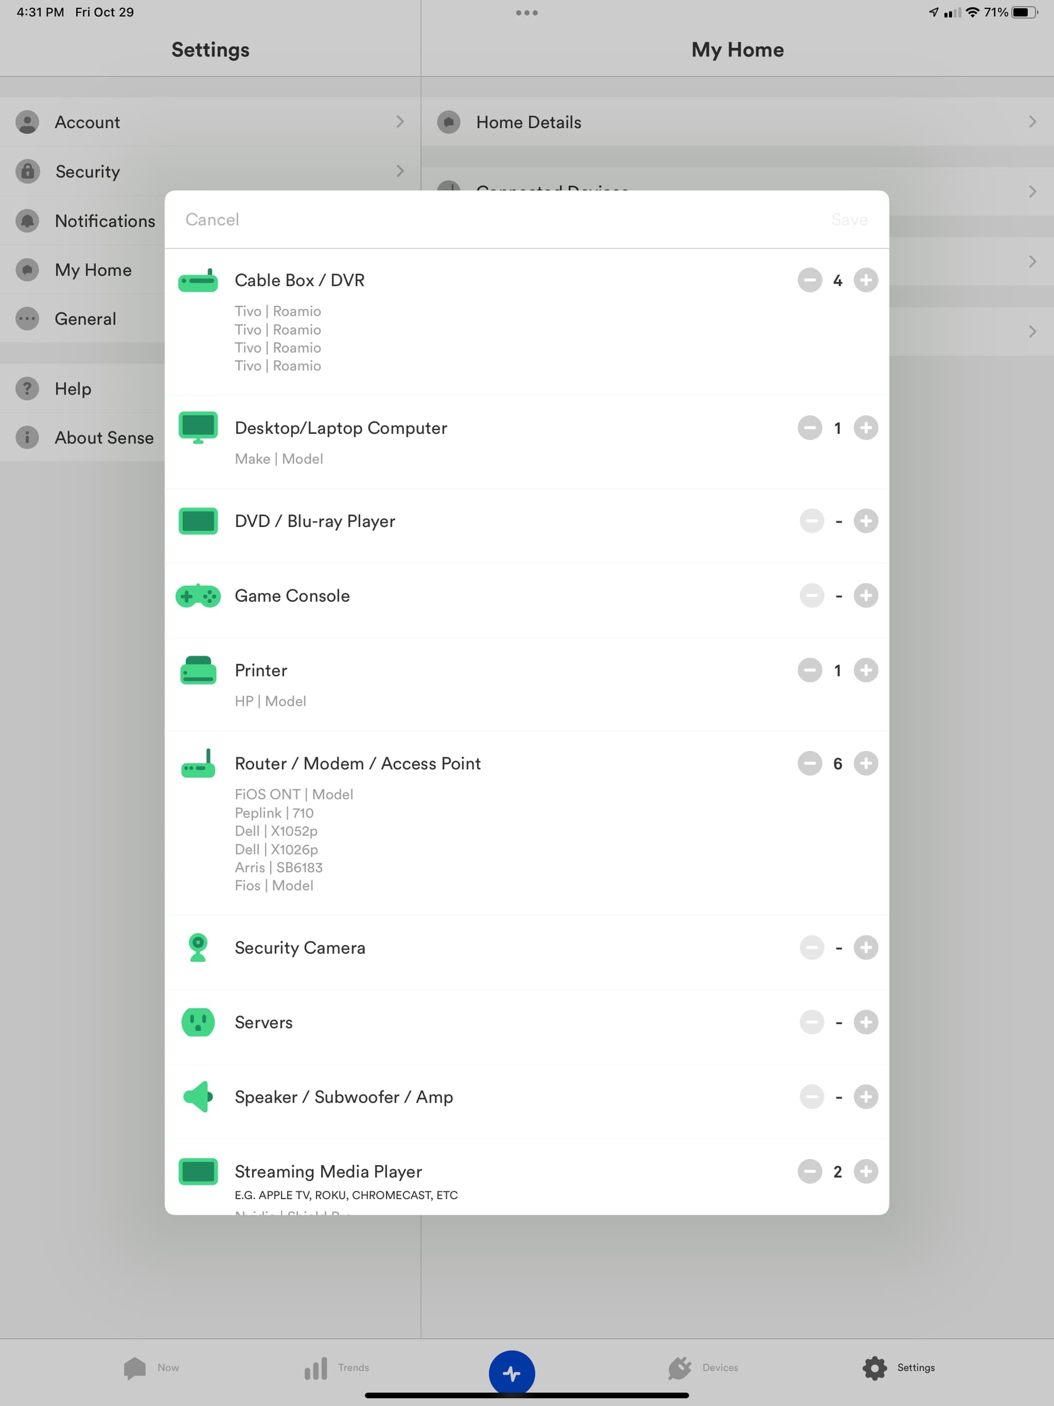Tap the Printer device icon
This screenshot has height=1406, width=1054.
click(198, 670)
